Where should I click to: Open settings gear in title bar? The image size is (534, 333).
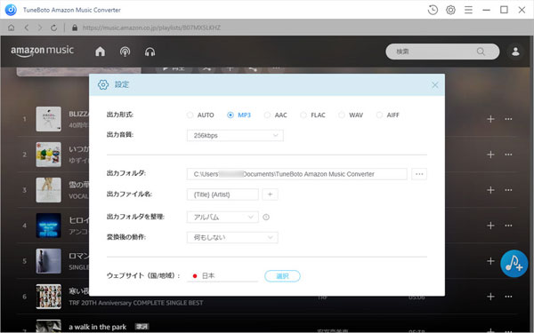(x=450, y=10)
